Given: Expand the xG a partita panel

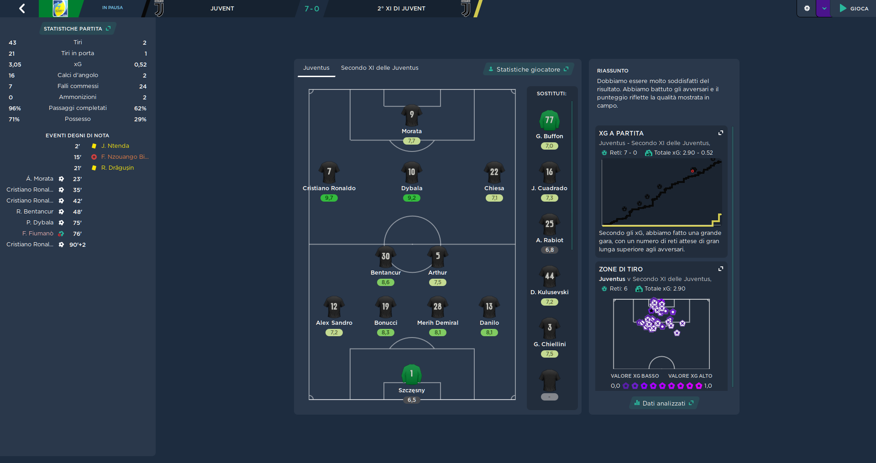Looking at the screenshot, I should click(721, 133).
